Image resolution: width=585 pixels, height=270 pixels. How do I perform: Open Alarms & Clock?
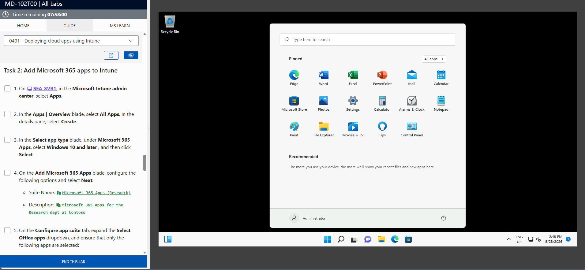411,103
